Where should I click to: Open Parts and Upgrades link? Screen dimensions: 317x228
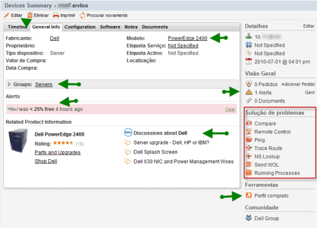click(58, 152)
